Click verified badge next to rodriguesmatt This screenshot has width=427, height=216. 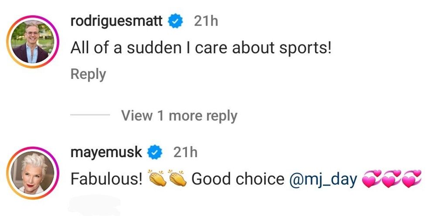[x=175, y=21]
